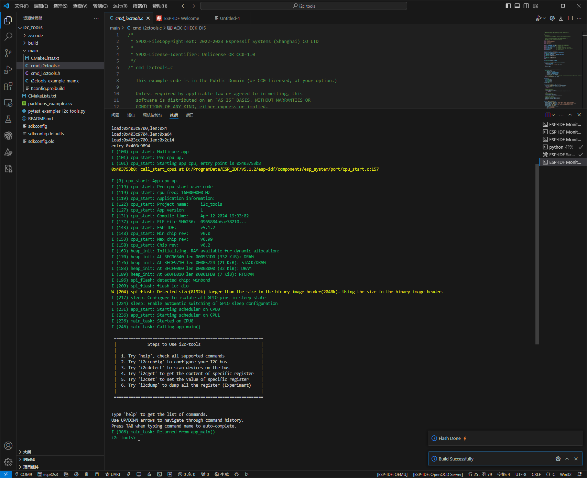The height and width of the screenshot is (478, 587).
Task: Select the UART flash method
Action: click(x=113, y=474)
